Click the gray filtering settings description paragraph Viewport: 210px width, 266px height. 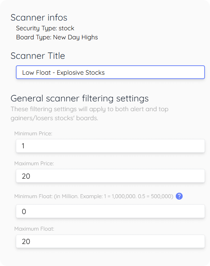[x=89, y=113]
